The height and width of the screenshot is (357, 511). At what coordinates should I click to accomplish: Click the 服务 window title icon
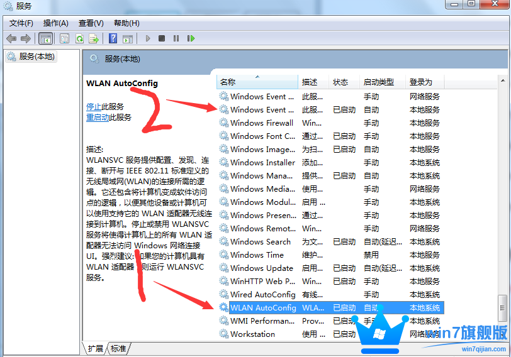click(8, 6)
